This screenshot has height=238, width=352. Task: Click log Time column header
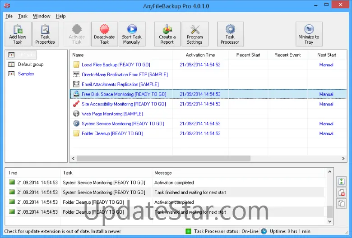pos(33,173)
